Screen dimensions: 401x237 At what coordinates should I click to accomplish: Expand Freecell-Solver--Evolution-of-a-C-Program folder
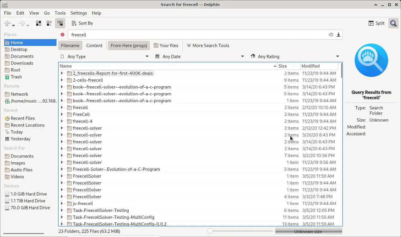pyautogui.click(x=62, y=169)
